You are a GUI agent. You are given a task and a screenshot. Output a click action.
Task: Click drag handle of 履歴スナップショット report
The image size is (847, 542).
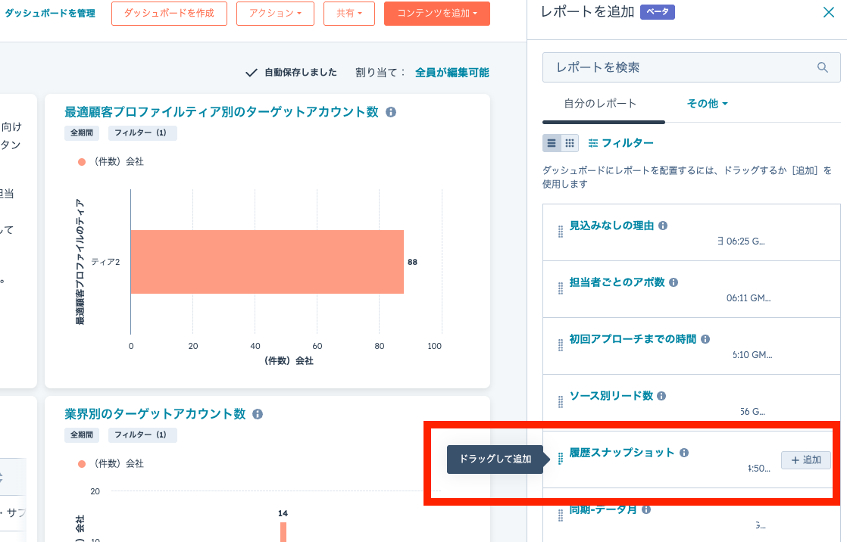point(561,459)
